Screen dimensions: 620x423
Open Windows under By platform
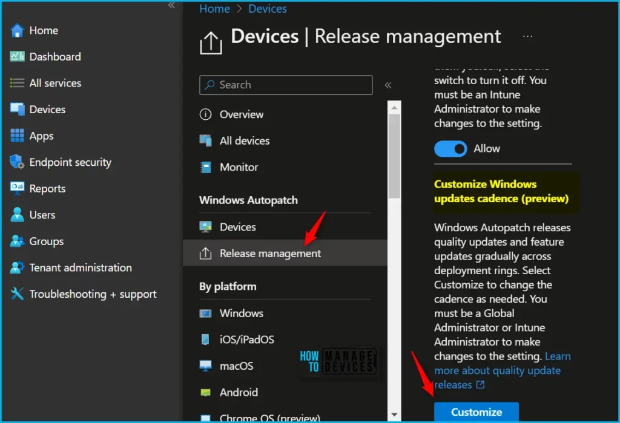[242, 313]
